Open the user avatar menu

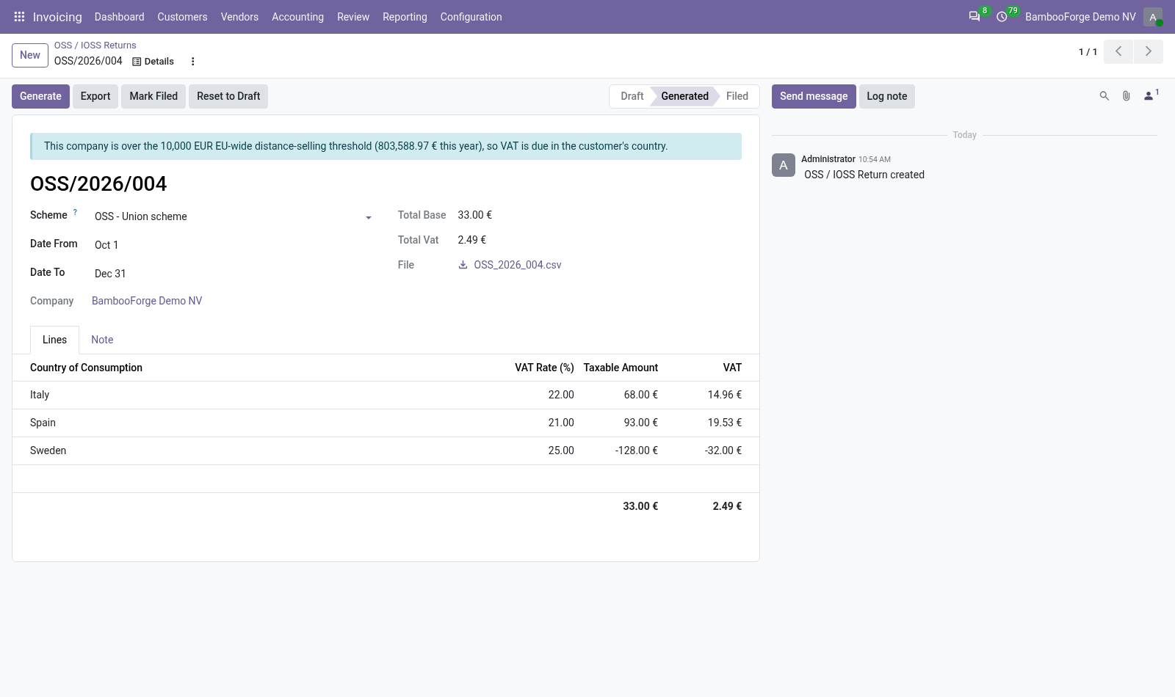pos(1153,17)
